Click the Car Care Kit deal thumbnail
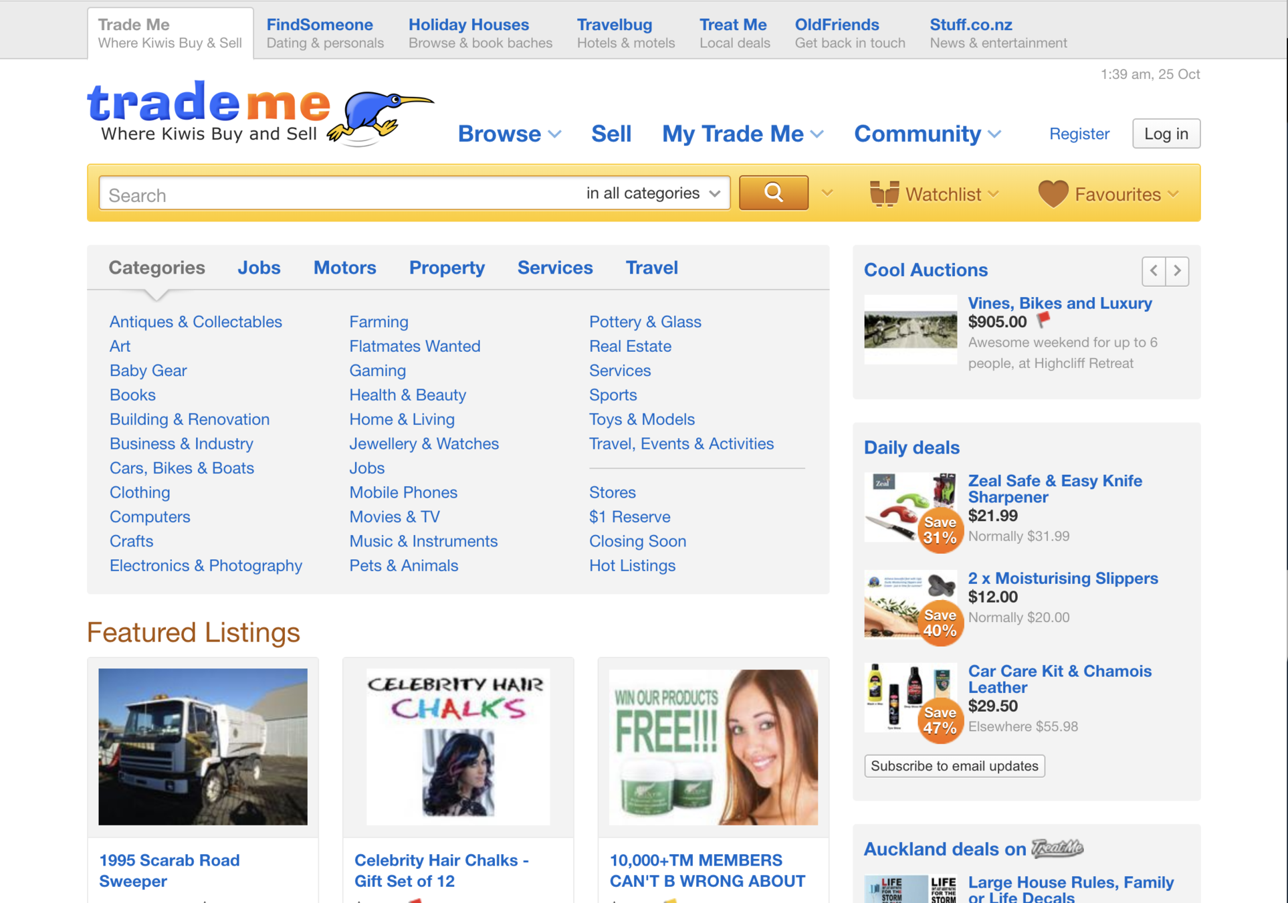This screenshot has width=1288, height=903. coord(910,698)
